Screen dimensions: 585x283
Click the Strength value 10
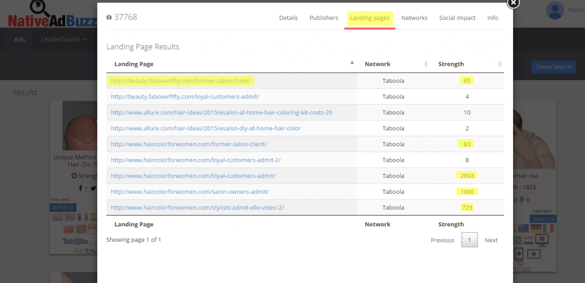[x=467, y=113]
